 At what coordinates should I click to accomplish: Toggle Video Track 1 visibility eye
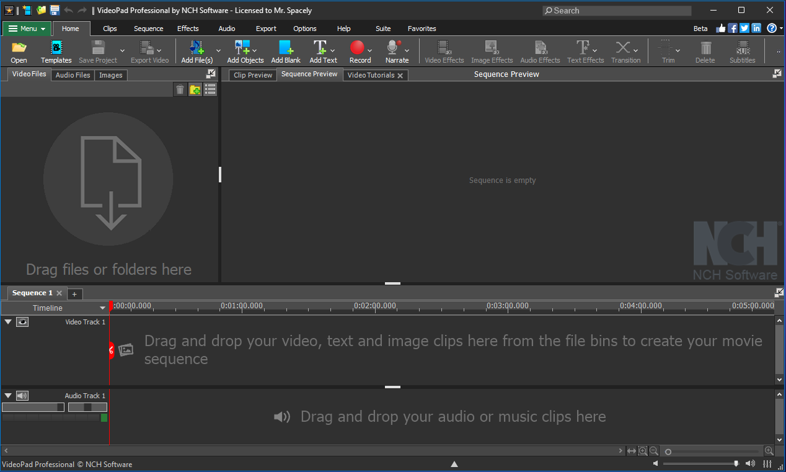pos(22,322)
